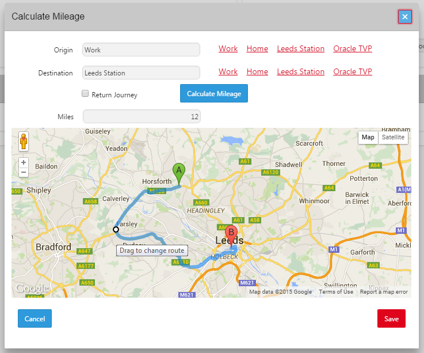424x353 pixels.
Task: Set destination to Oracle TVP link
Action: [x=352, y=72]
